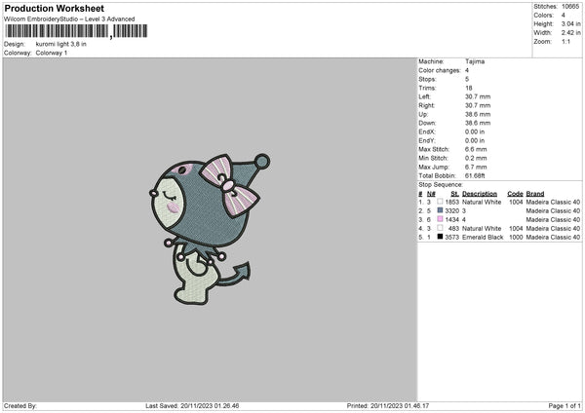Image resolution: width=585 pixels, height=413 pixels.
Task: Click 'Wilcom EmbroideryStudio – Level 3 Advanced' text
Action: click(x=69, y=19)
